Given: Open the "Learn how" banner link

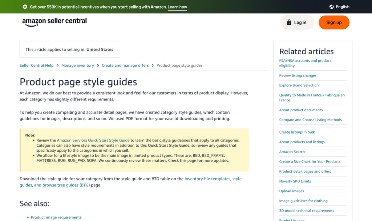Looking at the screenshot, I should (x=177, y=7).
